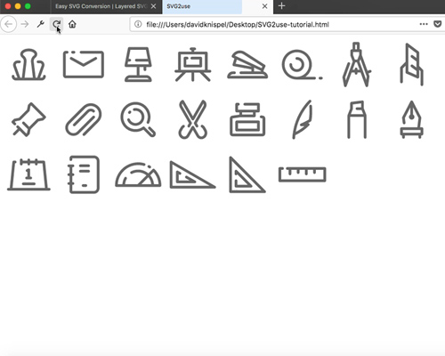The image size is (445, 356).
Task: Go forward to next page
Action: coord(25,24)
